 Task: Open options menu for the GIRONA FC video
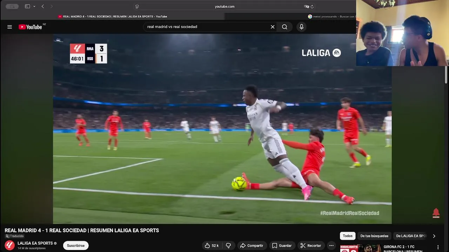click(x=438, y=247)
